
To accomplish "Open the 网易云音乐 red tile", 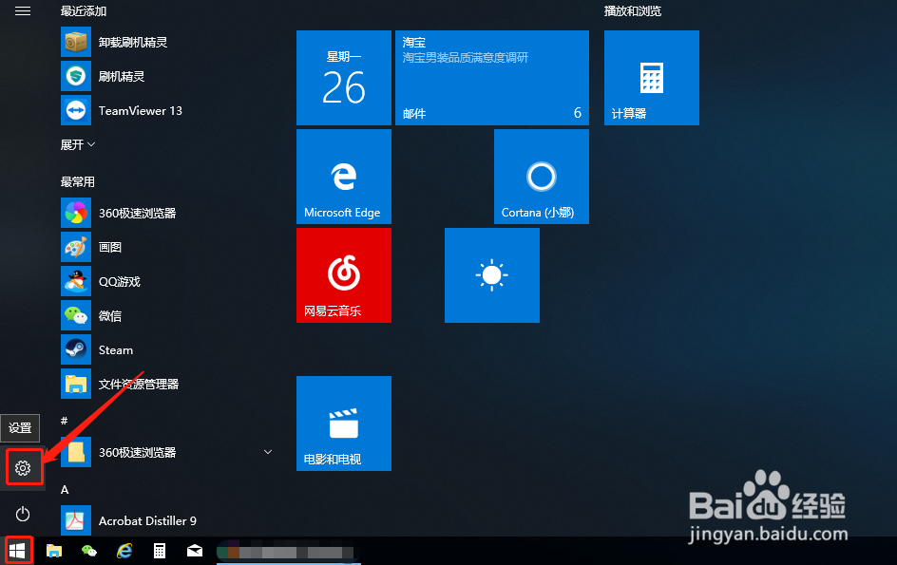I will click(343, 275).
